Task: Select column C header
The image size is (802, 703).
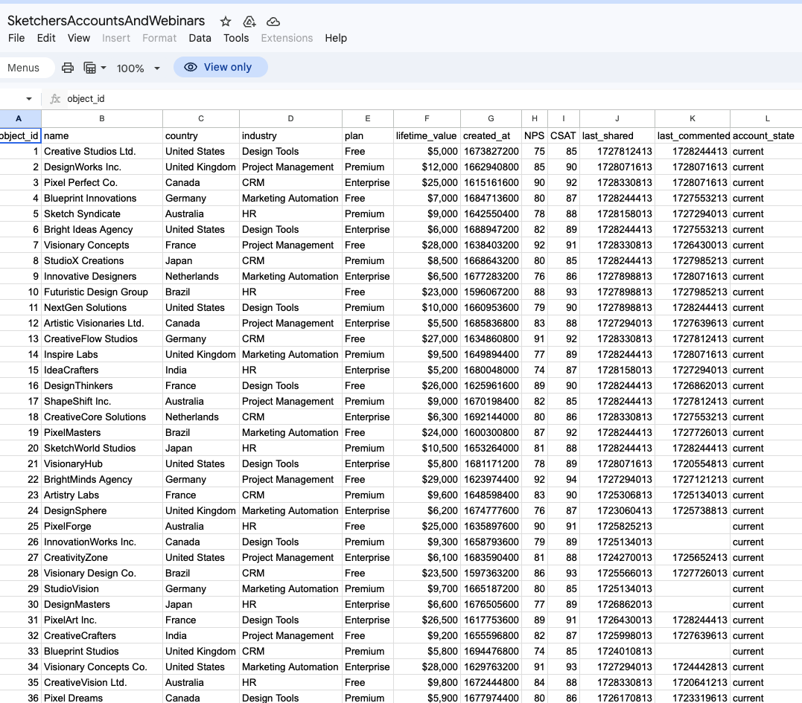Action: tap(201, 118)
